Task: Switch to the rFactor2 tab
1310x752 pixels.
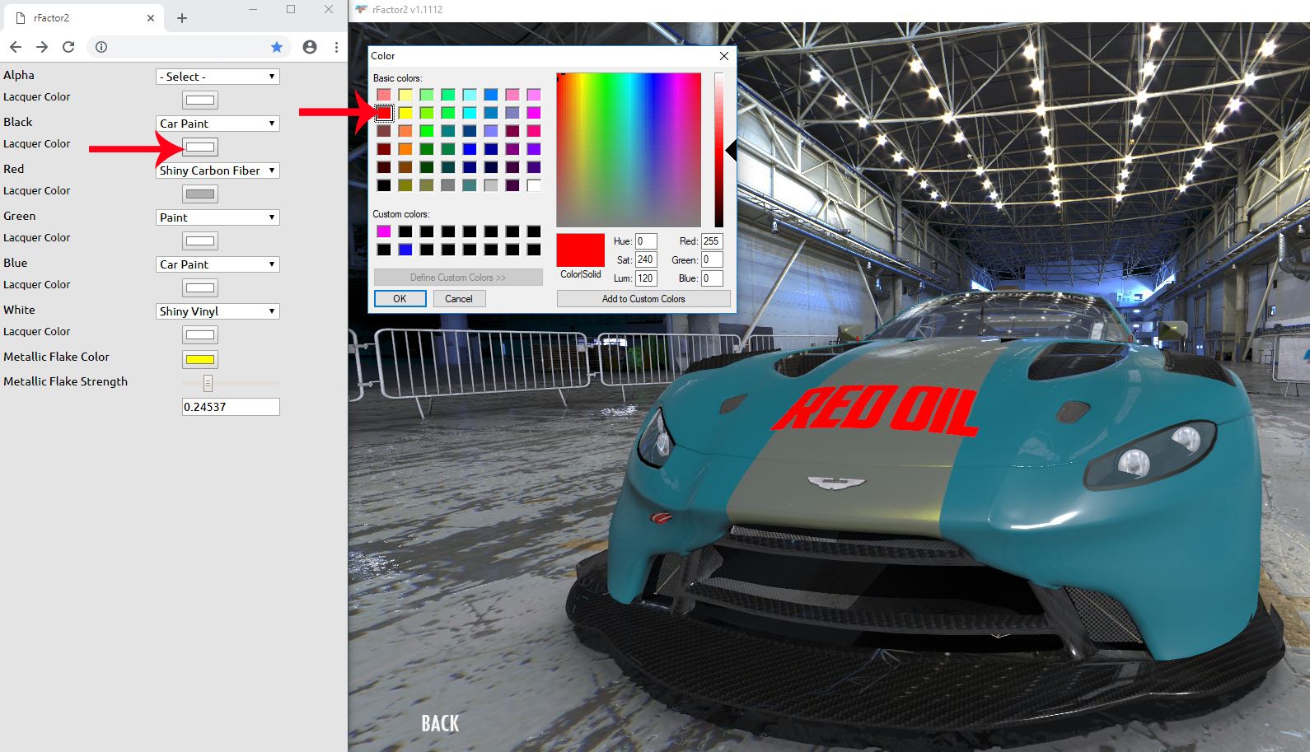Action: (x=82, y=18)
